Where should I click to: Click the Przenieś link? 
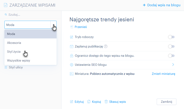(x=81, y=27)
